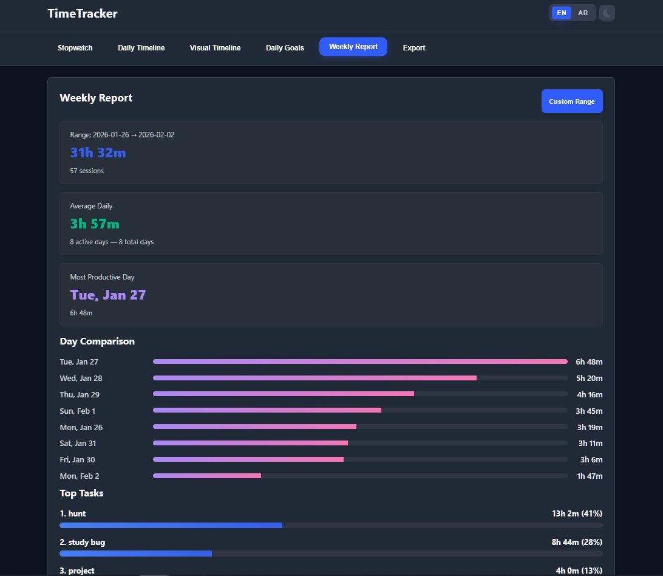Click the study bug progress bar
This screenshot has width=663, height=576.
(331, 554)
